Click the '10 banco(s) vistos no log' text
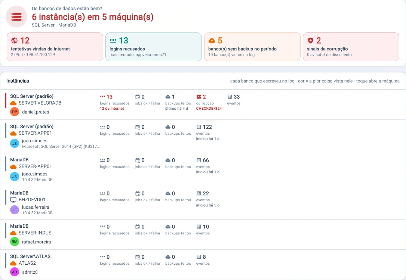 tap(231, 55)
